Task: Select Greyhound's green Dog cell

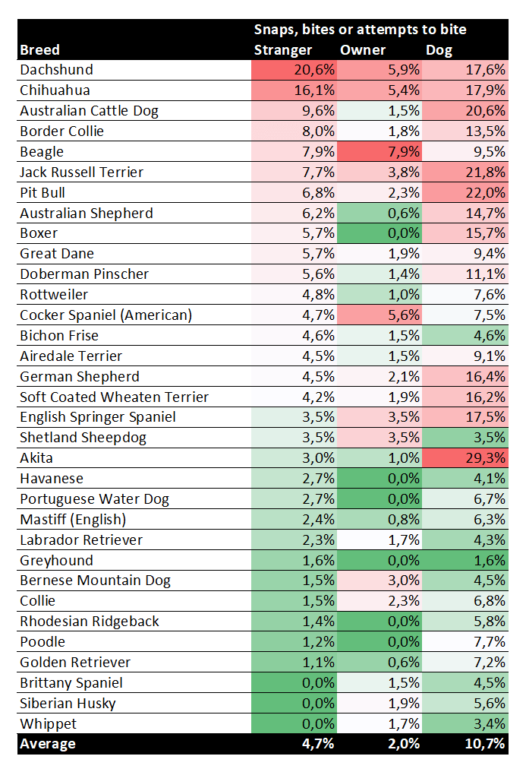Action: (x=465, y=560)
